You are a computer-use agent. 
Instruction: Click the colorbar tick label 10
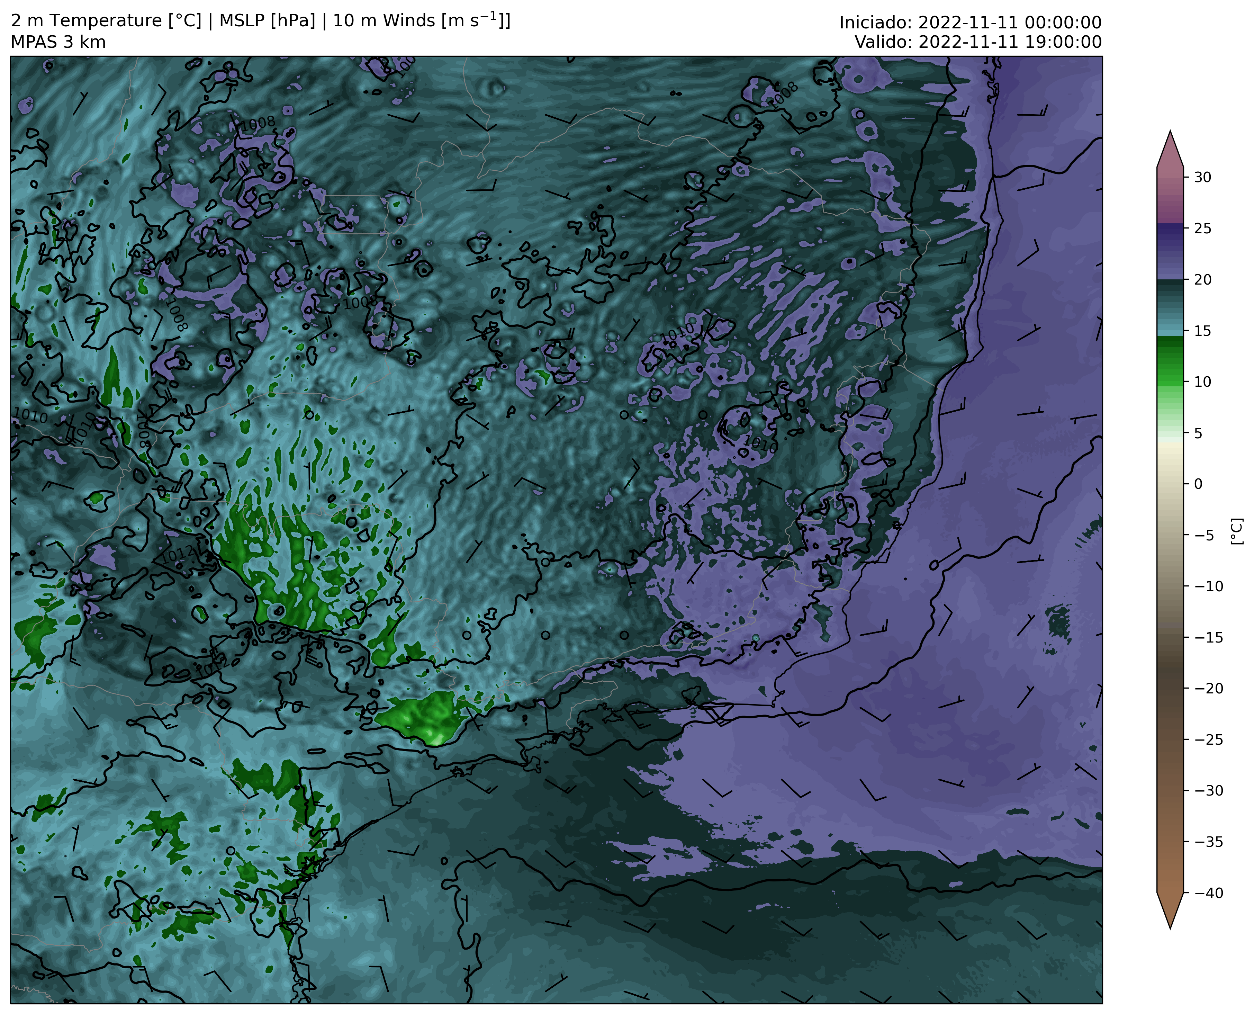tap(1202, 382)
